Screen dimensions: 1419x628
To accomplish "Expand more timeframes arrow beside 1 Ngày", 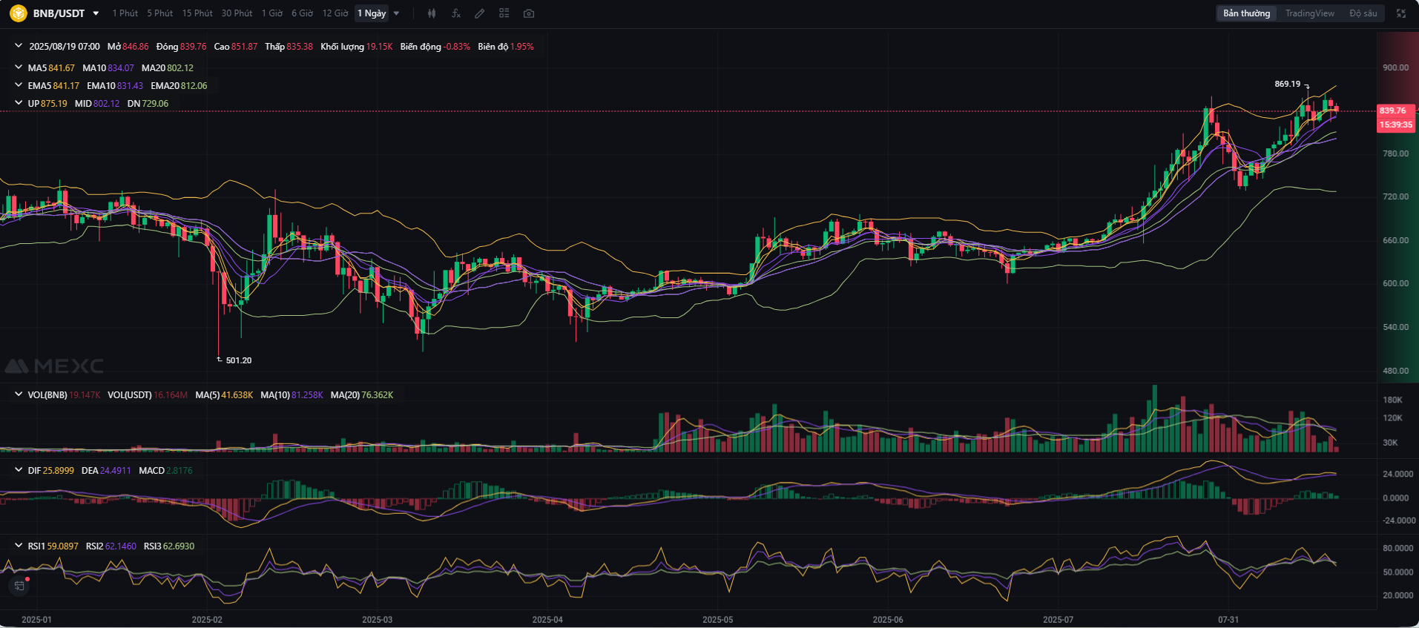I will [396, 13].
